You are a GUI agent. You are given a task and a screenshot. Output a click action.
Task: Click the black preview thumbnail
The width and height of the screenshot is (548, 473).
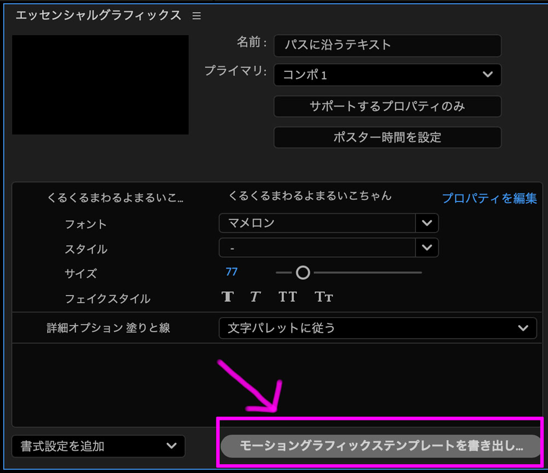pyautogui.click(x=100, y=84)
